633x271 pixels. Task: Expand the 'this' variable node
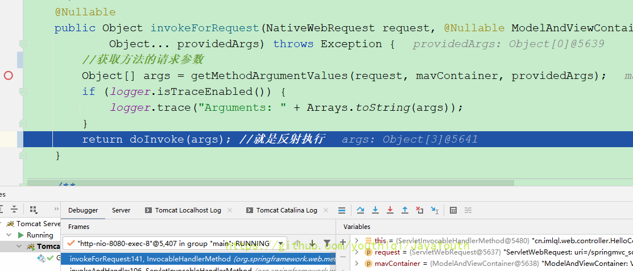pyautogui.click(x=357, y=241)
